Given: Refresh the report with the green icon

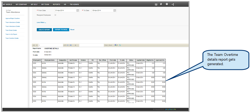Looking at the screenshot, I should (x=120, y=45).
